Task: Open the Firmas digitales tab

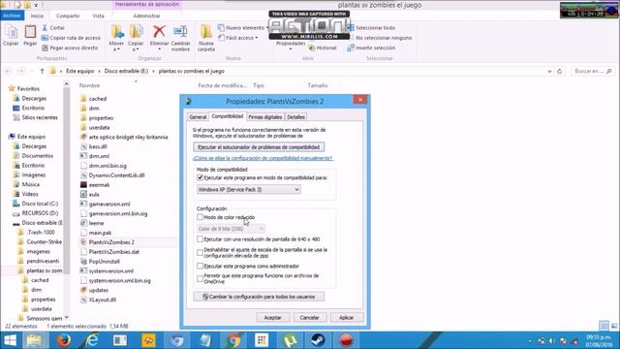Action: pos(265,117)
